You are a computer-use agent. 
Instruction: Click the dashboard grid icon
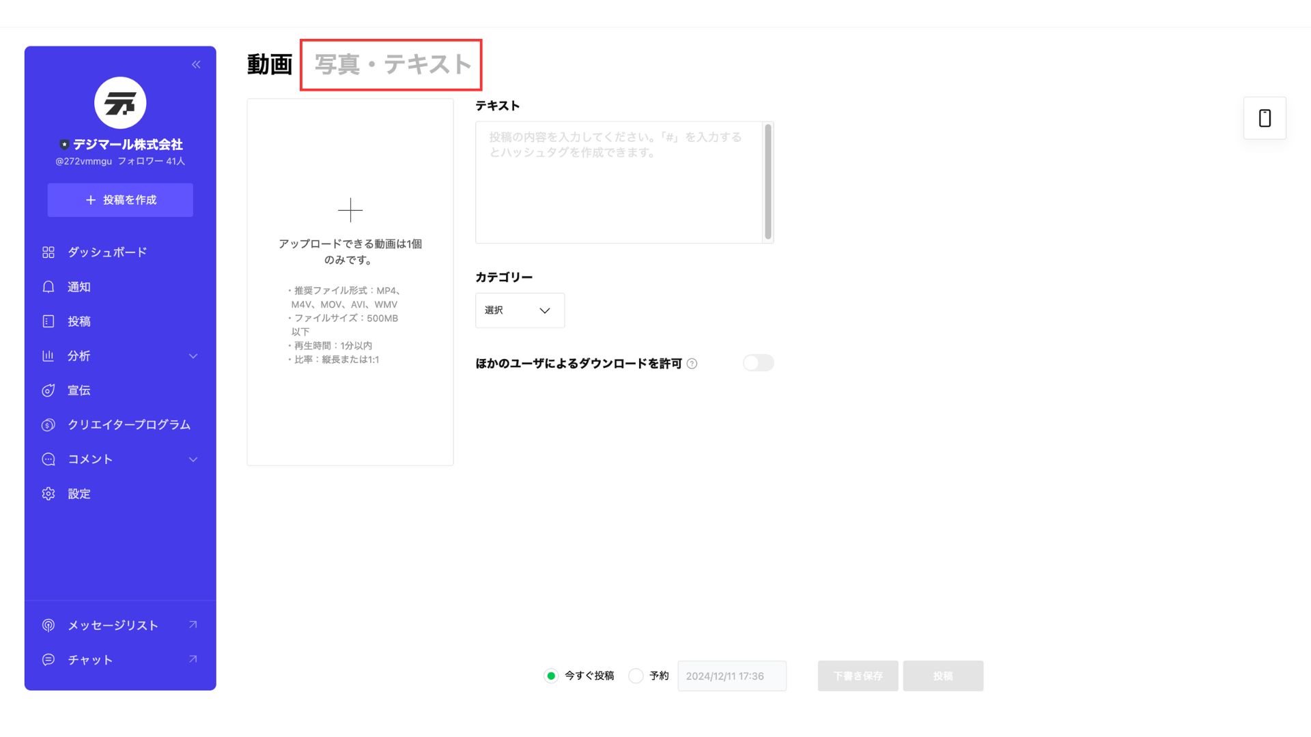click(x=48, y=252)
